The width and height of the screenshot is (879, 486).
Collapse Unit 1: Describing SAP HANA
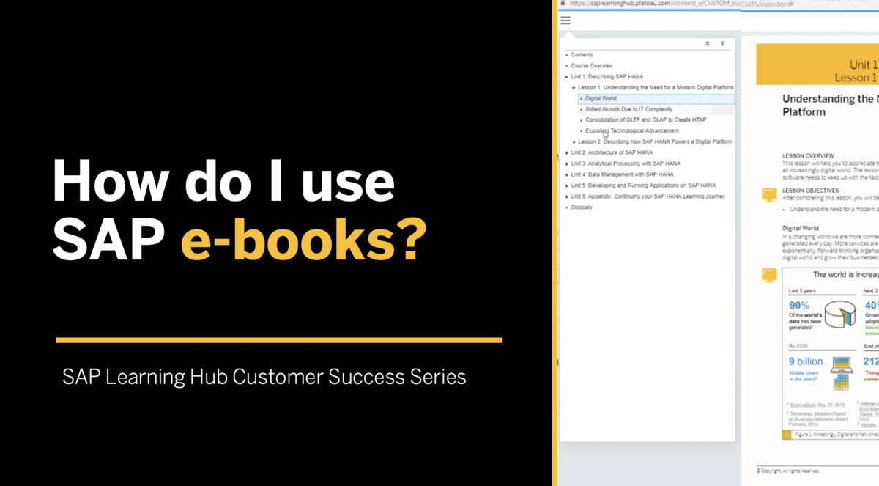tap(565, 76)
